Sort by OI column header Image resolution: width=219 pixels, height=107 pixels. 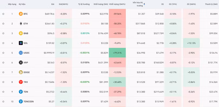[x=162, y=4]
